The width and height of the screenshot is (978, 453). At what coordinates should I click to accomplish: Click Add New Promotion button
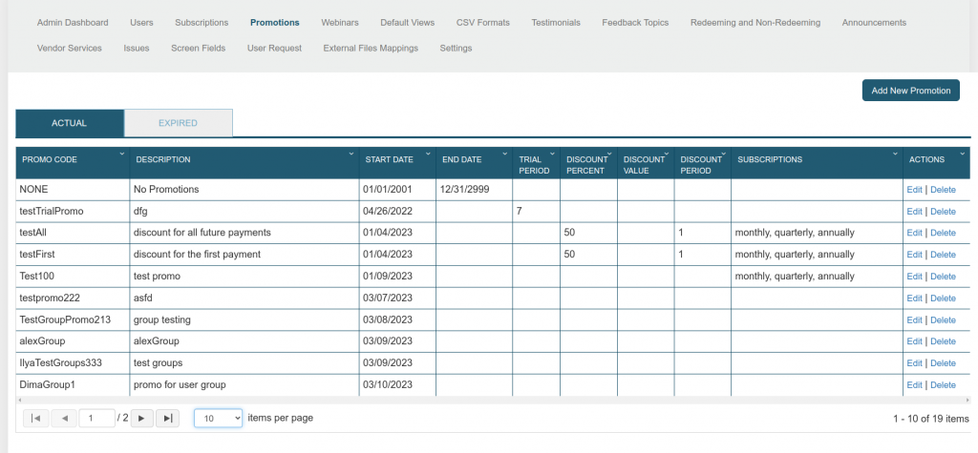(x=910, y=91)
